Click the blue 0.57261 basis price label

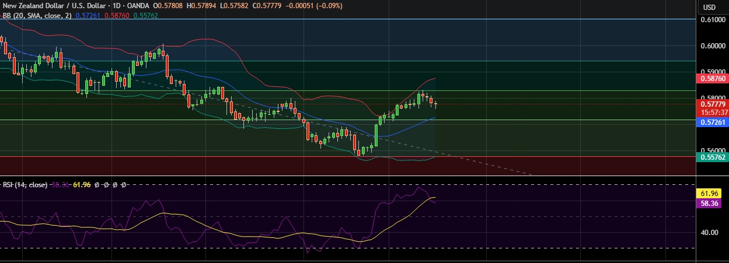(x=712, y=122)
